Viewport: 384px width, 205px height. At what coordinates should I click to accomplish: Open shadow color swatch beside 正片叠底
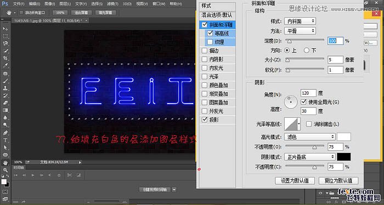(344, 157)
